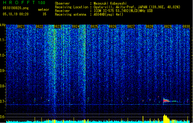Click the 0825 time marker
This screenshot has width=193, height=123.
coord(94,26)
